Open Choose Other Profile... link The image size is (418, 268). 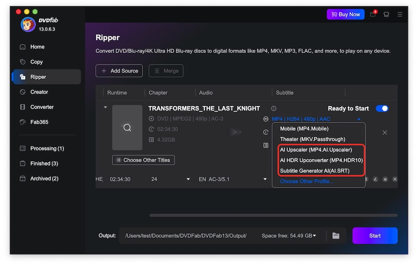pos(306,181)
